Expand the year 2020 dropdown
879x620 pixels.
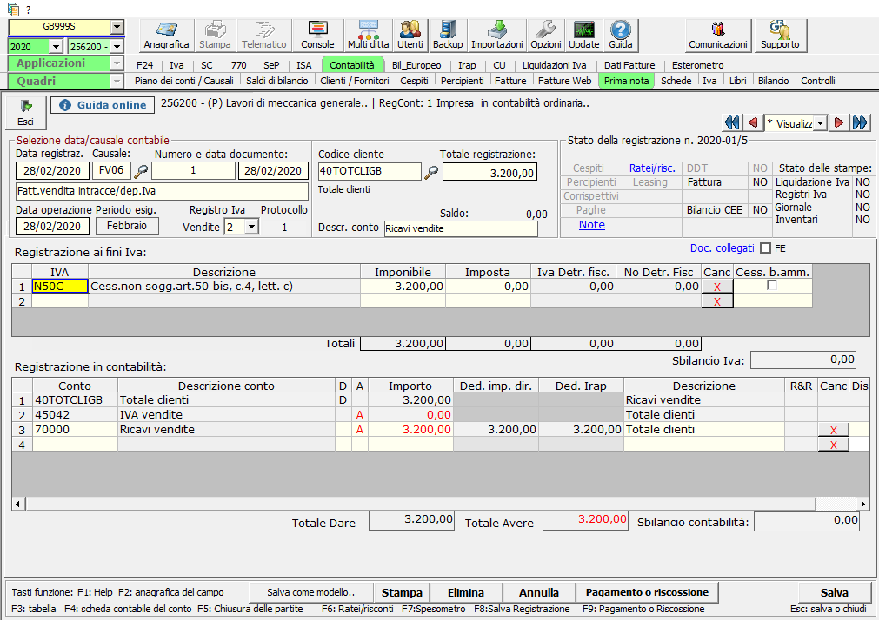[x=57, y=46]
